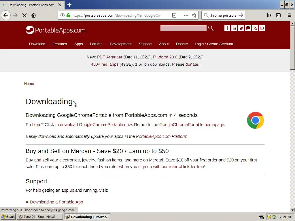Image resolution: width=295 pixels, height=221 pixels.
Task: Open PortableApps.com Platform link
Action: click(162, 136)
